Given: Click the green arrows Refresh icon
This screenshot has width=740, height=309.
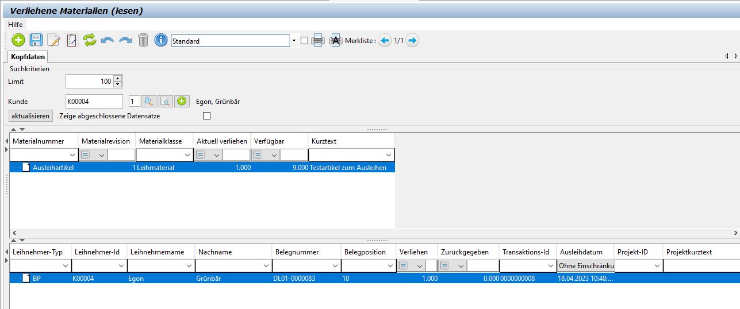Looking at the screenshot, I should coord(90,40).
